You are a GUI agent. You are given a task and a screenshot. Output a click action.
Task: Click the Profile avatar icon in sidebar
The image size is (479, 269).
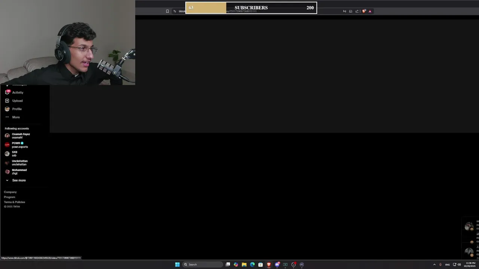pyautogui.click(x=7, y=109)
